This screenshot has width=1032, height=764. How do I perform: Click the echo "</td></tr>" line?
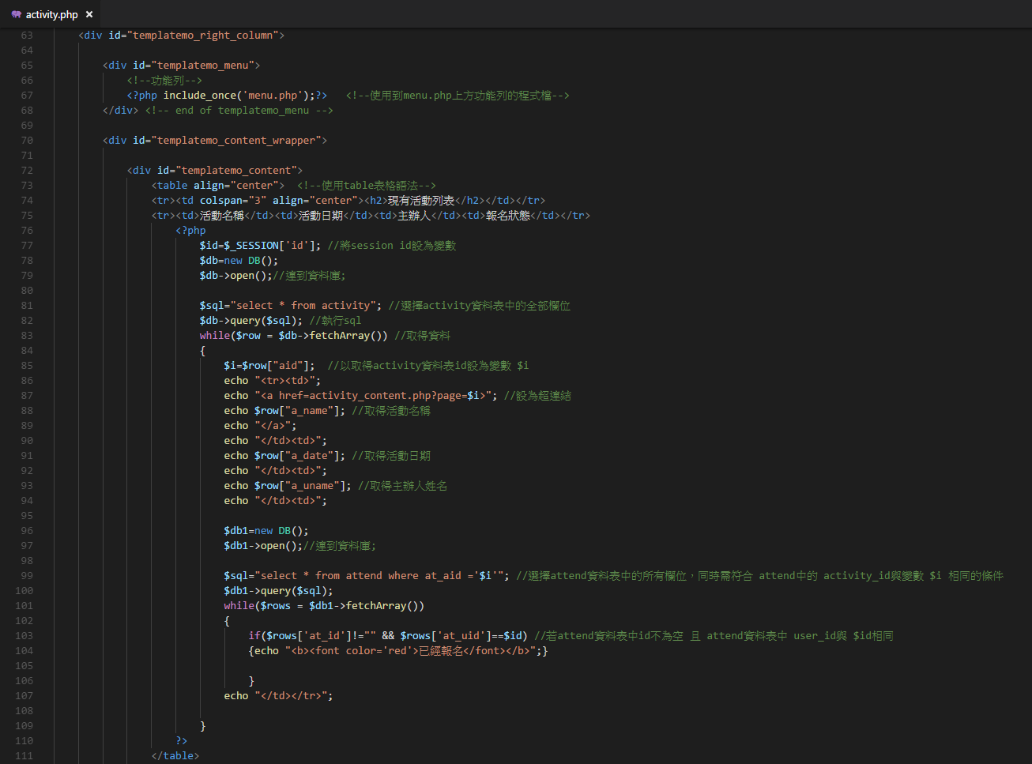(x=278, y=696)
